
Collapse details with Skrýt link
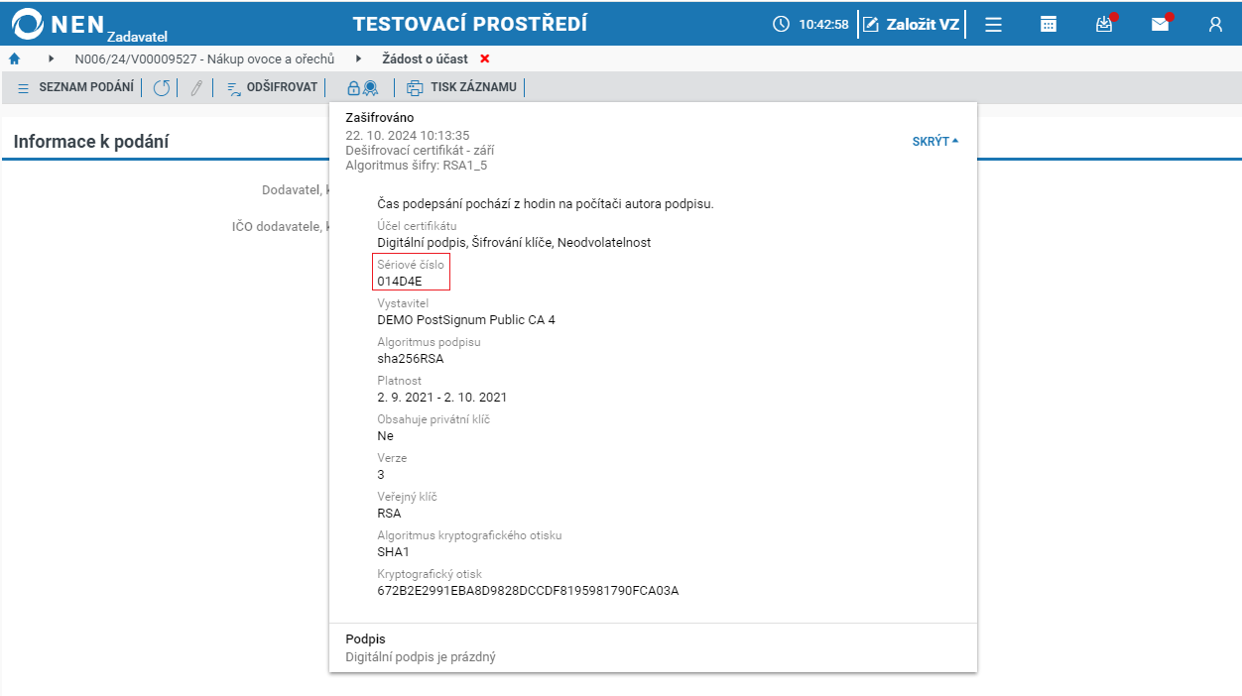click(x=935, y=142)
